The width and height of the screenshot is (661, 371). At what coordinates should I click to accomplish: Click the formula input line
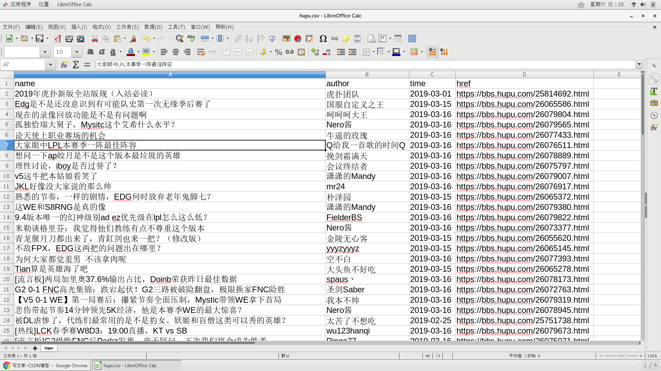click(365, 64)
